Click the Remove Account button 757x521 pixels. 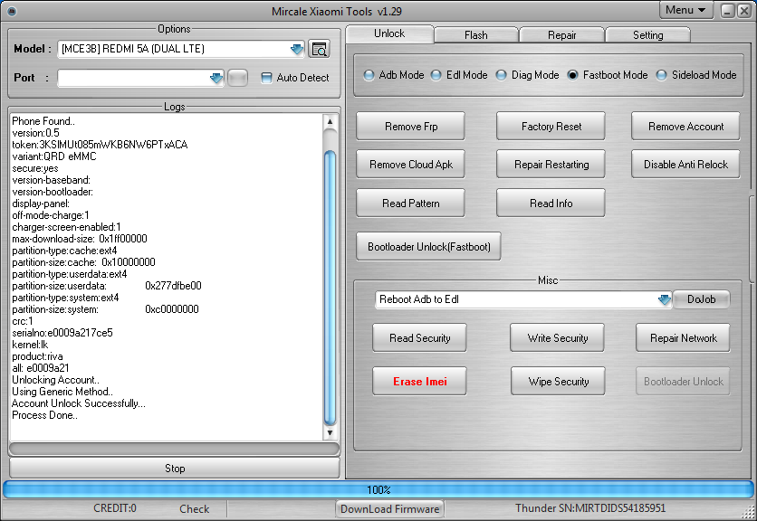coord(685,127)
